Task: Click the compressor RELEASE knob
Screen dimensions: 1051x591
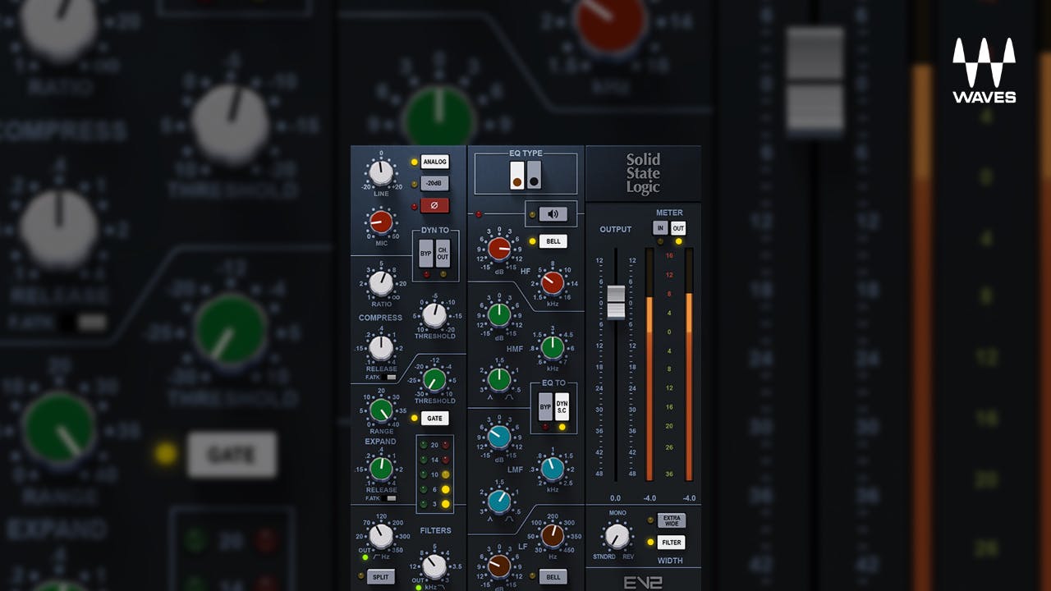Action: click(x=381, y=348)
